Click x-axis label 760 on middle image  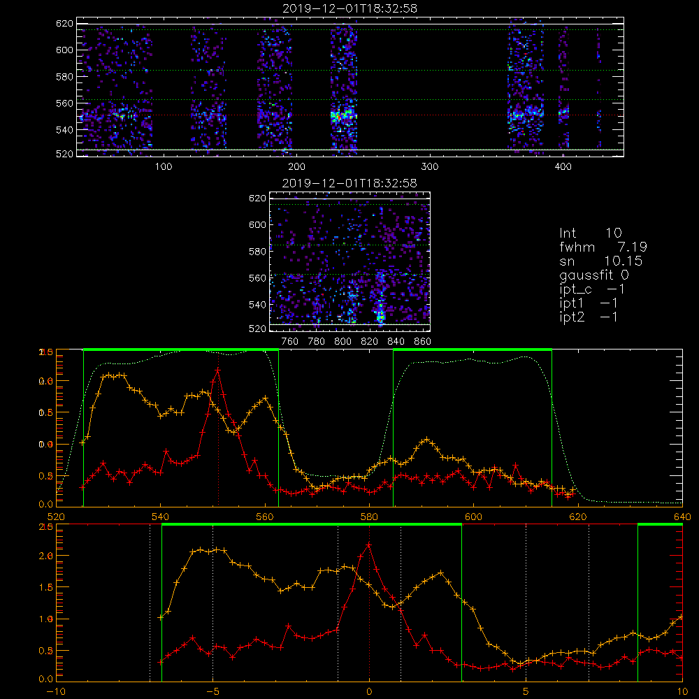[x=290, y=342]
